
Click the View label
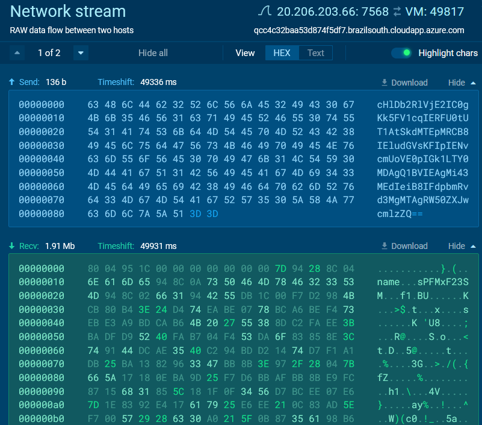[x=245, y=53]
